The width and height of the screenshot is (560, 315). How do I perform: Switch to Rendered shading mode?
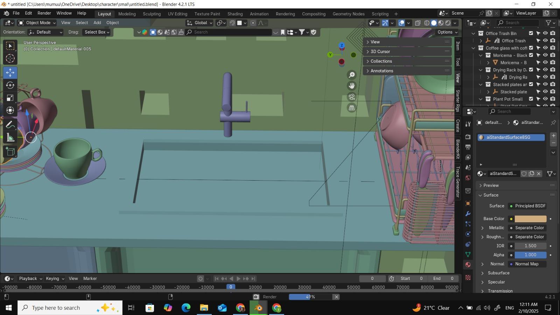[x=448, y=23]
